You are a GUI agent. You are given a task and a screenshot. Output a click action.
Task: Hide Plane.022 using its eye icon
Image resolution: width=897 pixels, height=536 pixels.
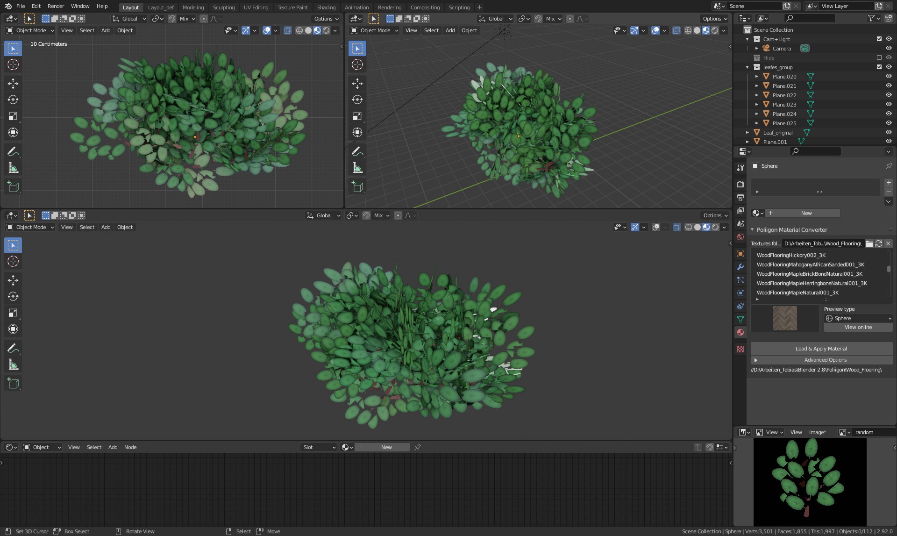pyautogui.click(x=889, y=95)
